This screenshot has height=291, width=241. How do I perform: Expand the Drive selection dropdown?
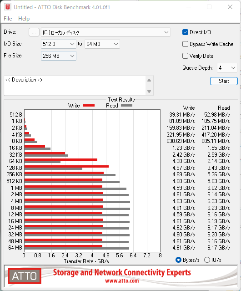coord(105,32)
